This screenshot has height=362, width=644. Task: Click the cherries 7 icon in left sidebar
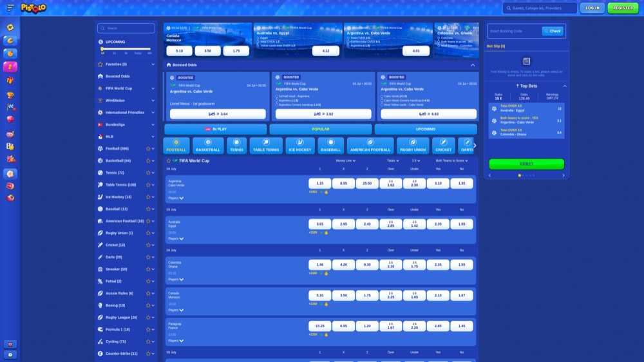(10, 158)
